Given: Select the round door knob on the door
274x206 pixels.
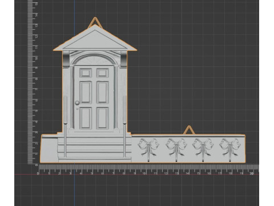Looking at the screenshot, I should click(x=77, y=103).
